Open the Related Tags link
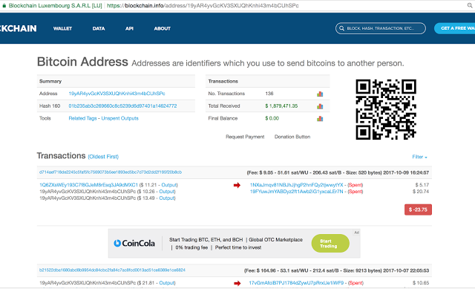This screenshot has width=475, height=289. (x=82, y=118)
